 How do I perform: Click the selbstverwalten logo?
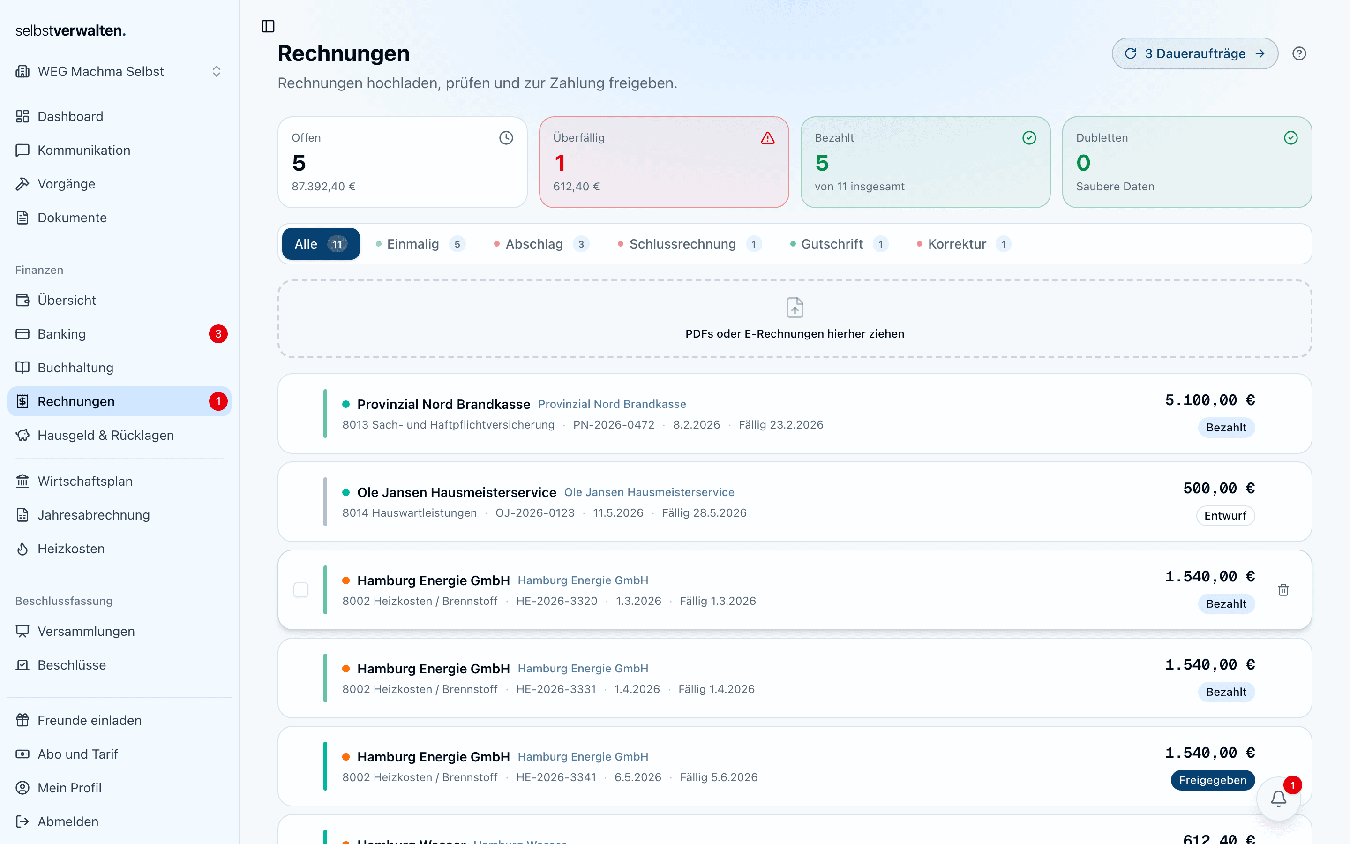[x=70, y=30]
